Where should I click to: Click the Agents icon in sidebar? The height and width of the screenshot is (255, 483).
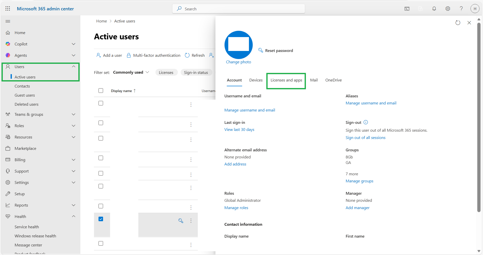[x=8, y=55]
